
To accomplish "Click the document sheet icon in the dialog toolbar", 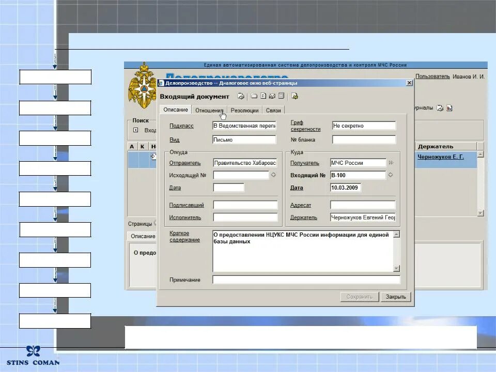I will tap(263, 96).
